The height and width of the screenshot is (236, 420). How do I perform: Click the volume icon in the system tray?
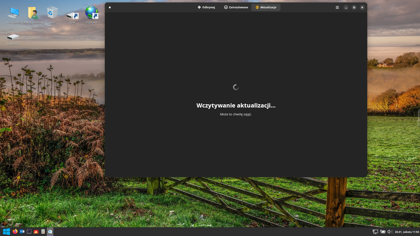coord(389,231)
